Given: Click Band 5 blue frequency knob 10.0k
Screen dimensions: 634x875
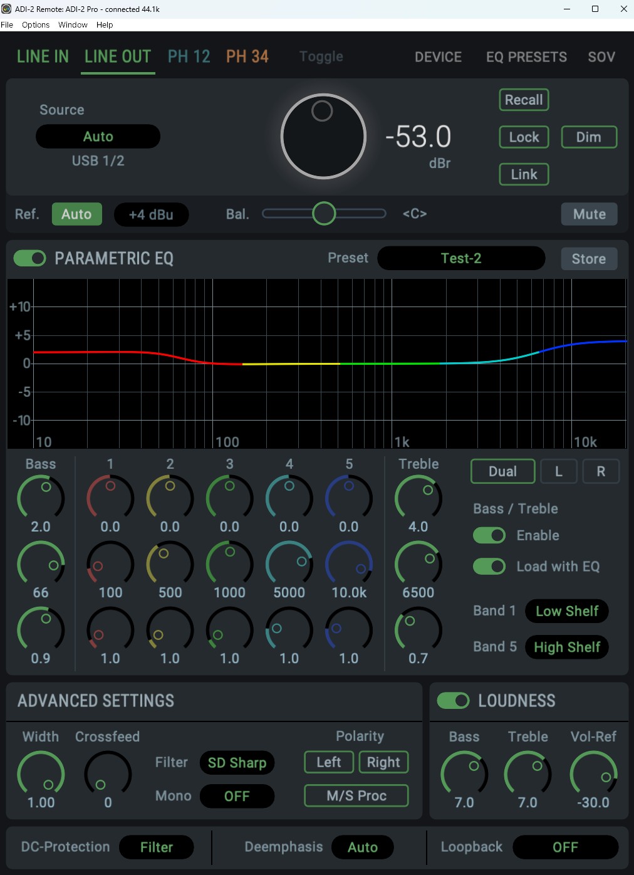Looking at the screenshot, I should pos(349,564).
